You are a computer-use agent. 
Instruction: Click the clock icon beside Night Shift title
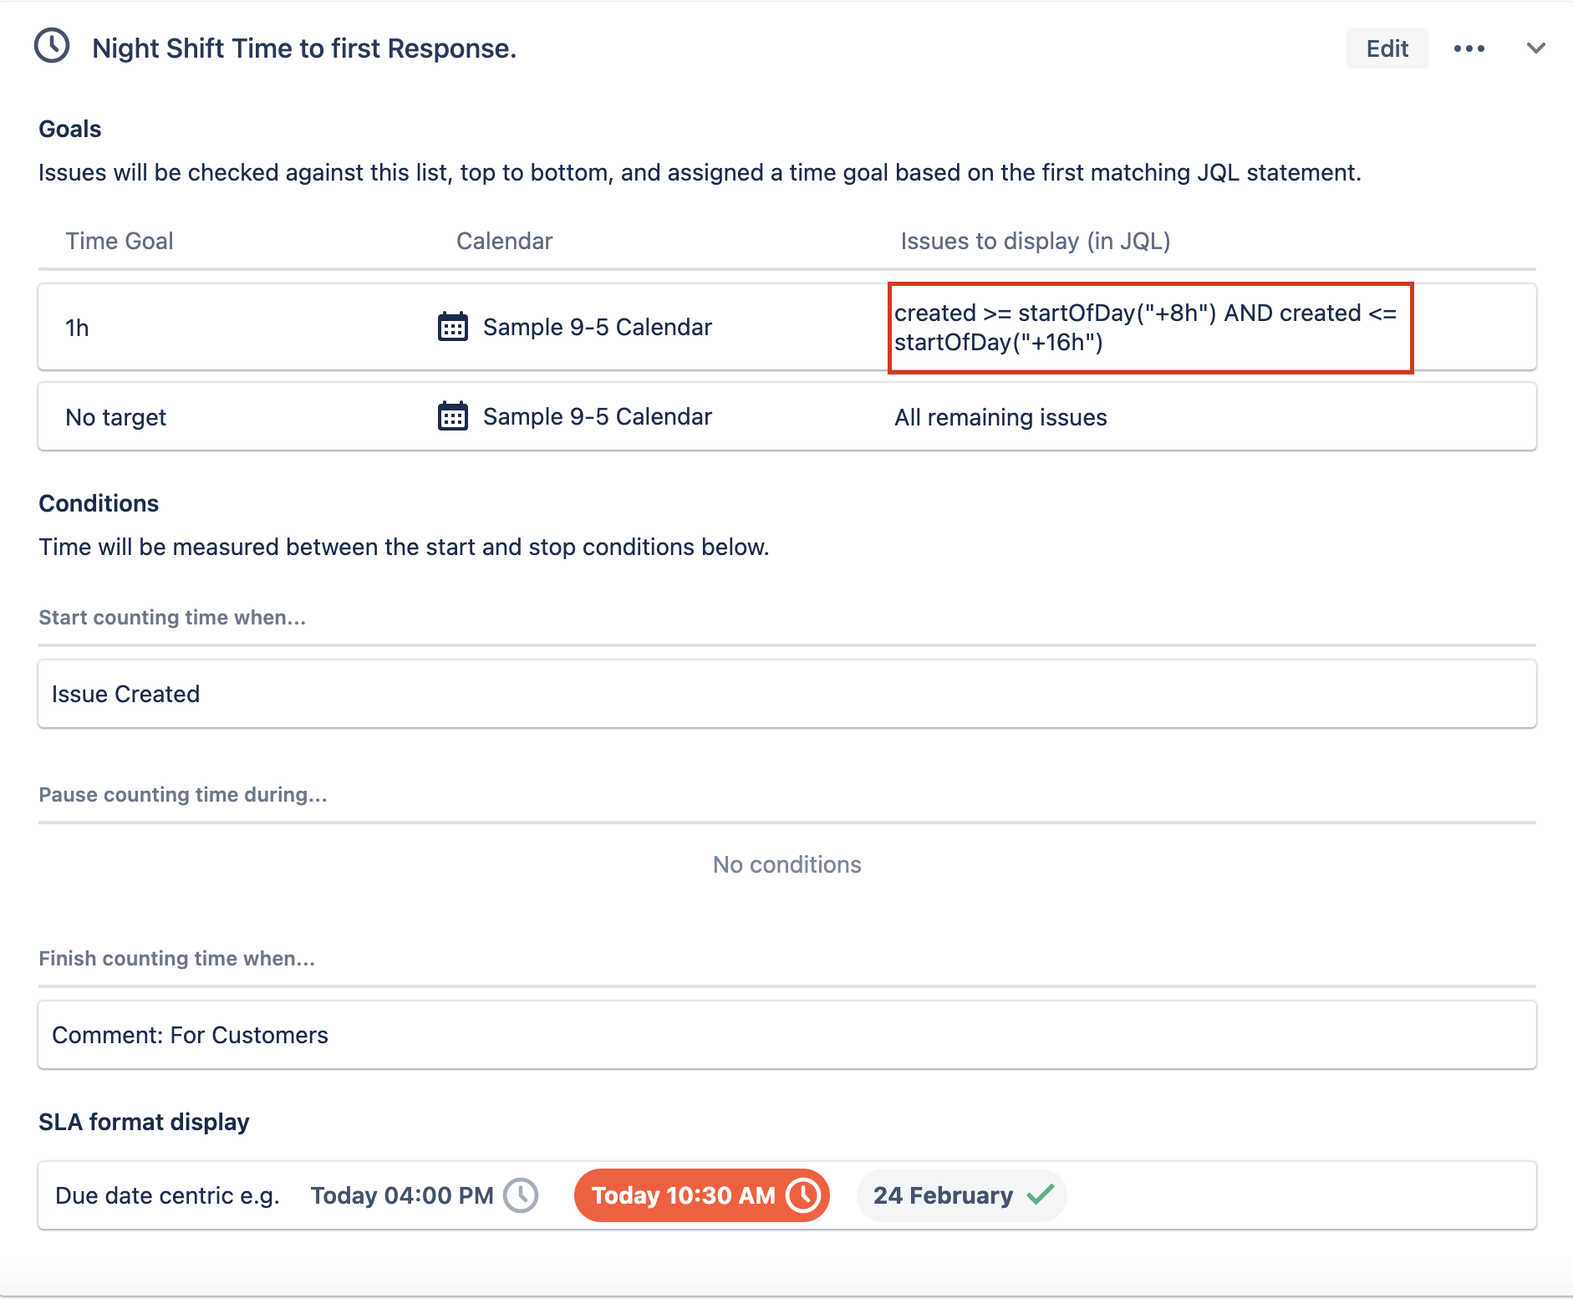point(52,46)
